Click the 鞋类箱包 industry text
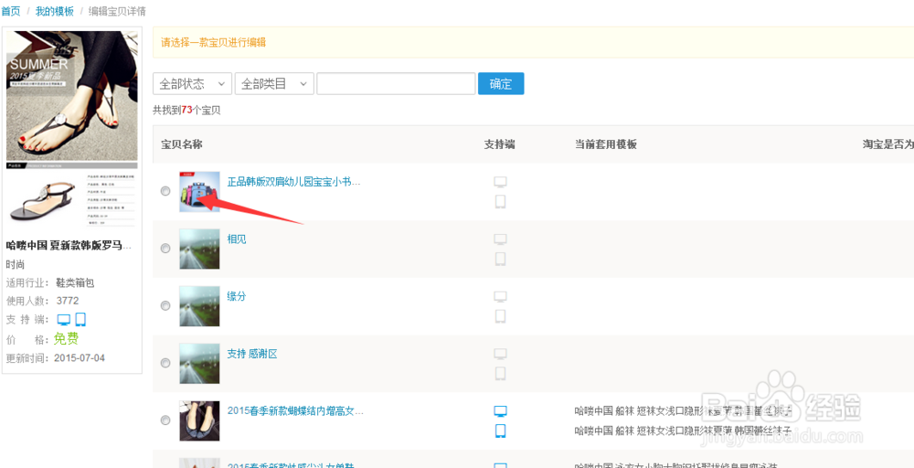The image size is (914, 468). tap(75, 282)
